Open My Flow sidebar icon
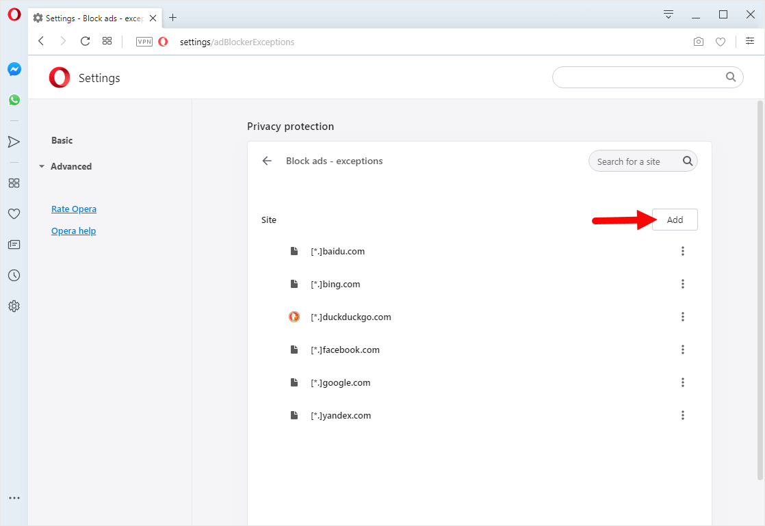Screen dimensions: 765x526 pos(14,142)
